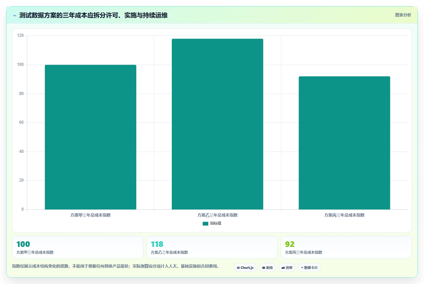
Task: Click the y-axis label 120
Action: pos(20,36)
